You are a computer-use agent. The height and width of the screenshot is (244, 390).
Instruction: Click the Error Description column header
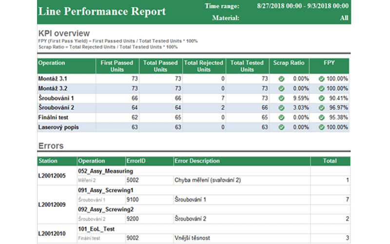(x=197, y=161)
